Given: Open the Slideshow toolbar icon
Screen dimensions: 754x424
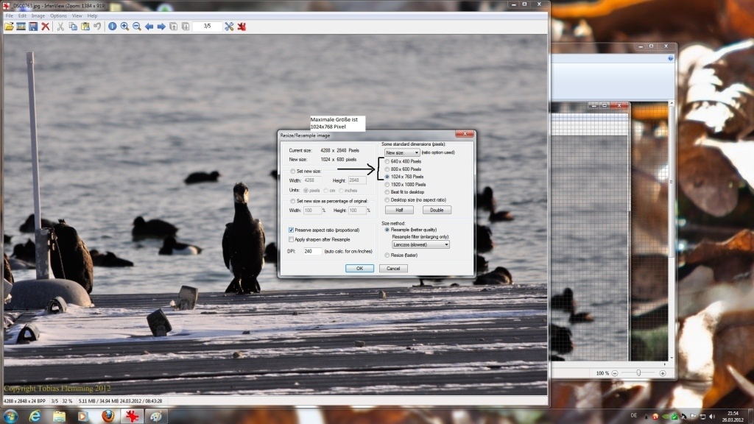Looking at the screenshot, I should tap(21, 26).
